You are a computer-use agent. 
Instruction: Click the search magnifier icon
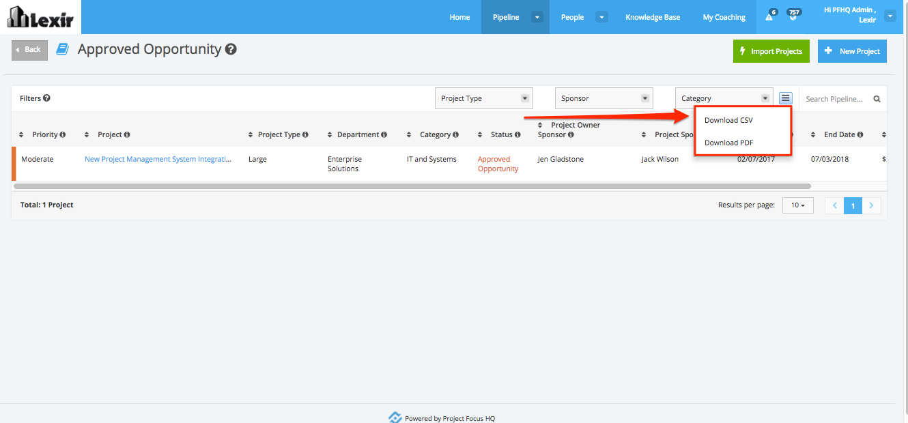click(877, 99)
